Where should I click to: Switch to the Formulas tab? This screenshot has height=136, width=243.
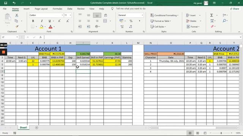coord(57,9)
